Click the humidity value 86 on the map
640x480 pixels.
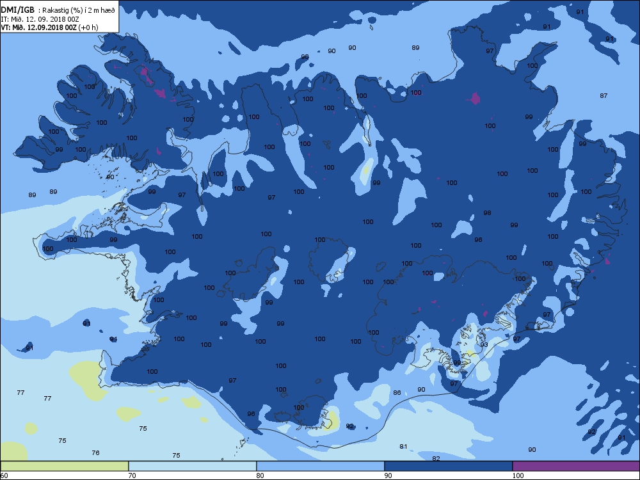tap(397, 393)
